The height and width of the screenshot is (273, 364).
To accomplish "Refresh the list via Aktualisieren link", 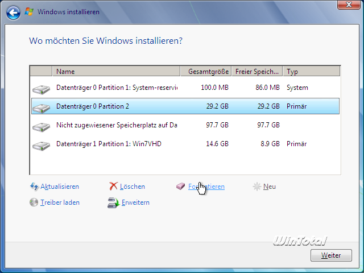I will pyautogui.click(x=60, y=187).
